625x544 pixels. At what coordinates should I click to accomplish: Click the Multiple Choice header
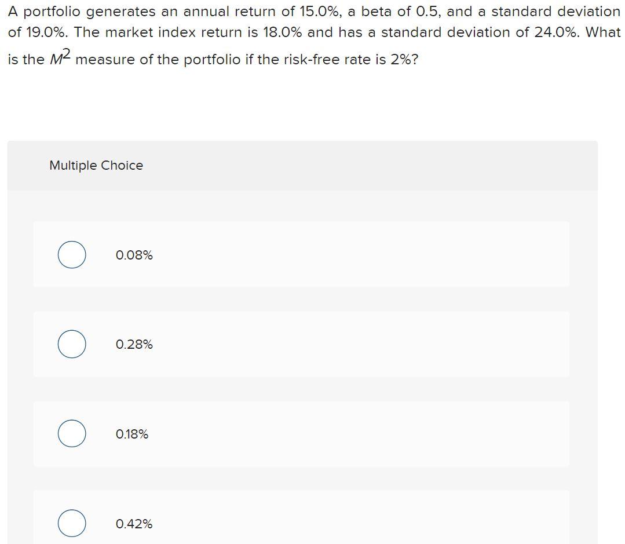[96, 165]
